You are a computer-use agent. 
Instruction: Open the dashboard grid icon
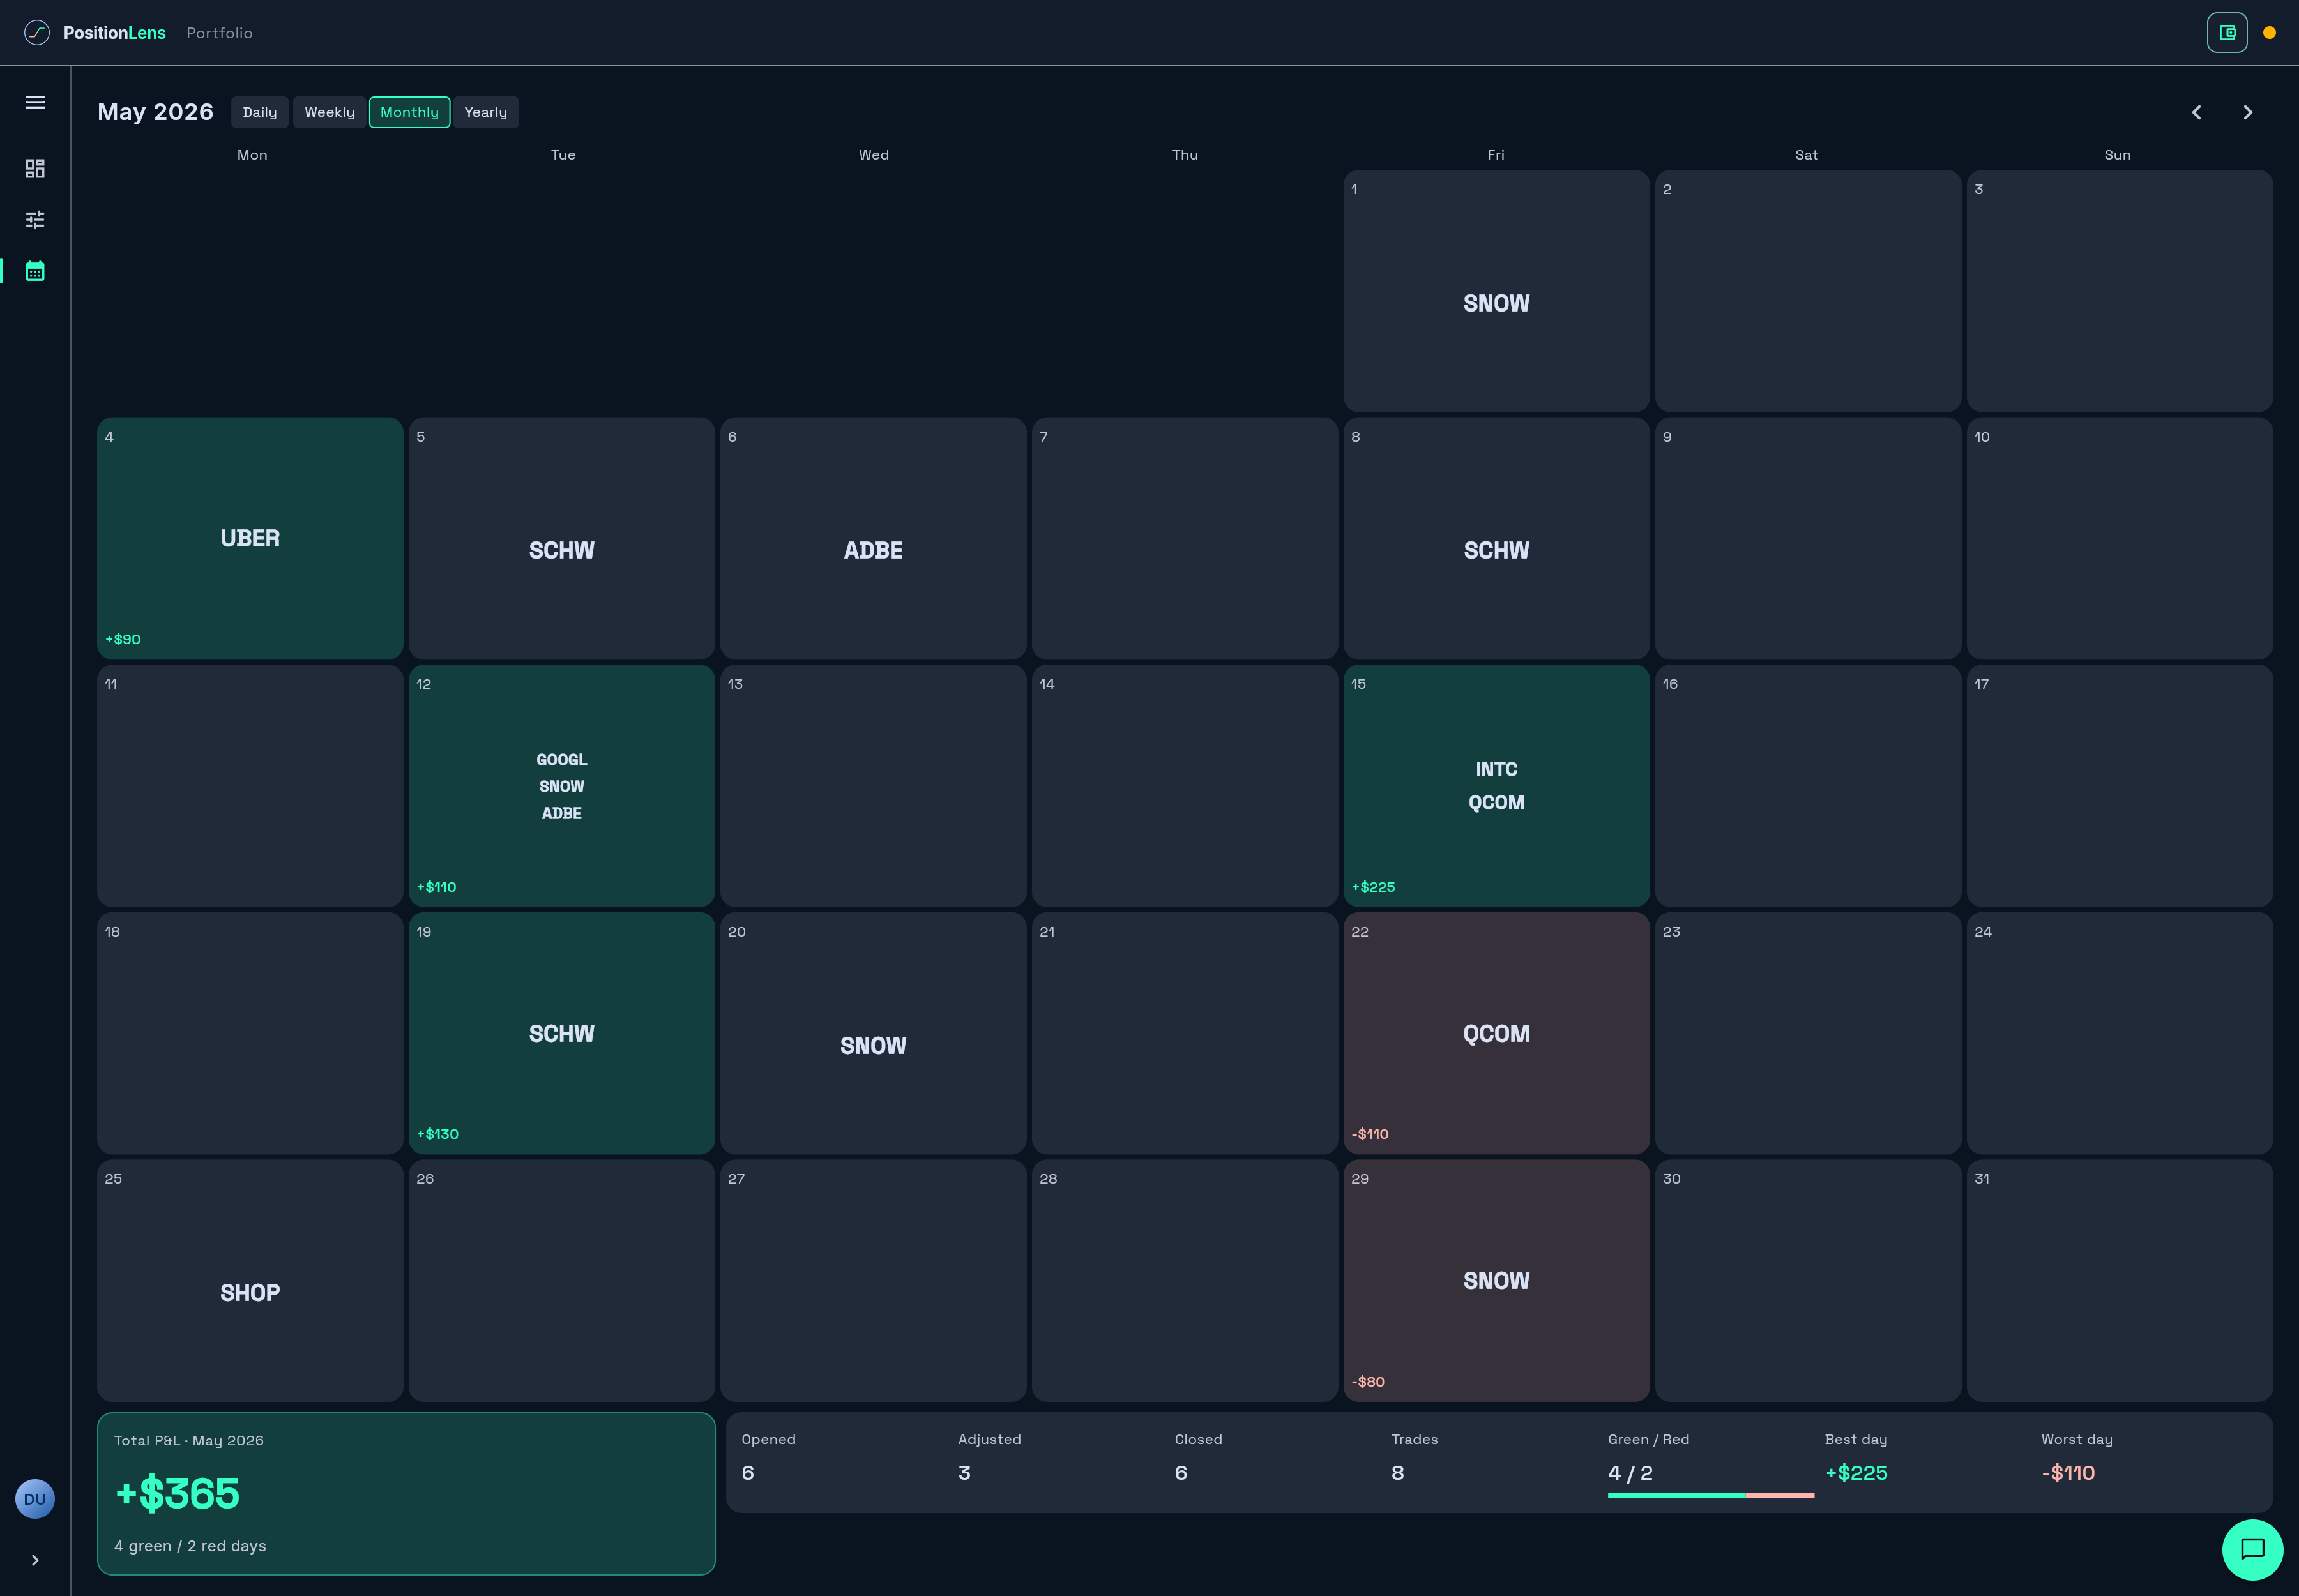(35, 168)
